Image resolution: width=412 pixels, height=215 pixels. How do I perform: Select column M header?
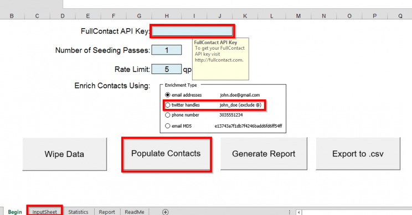(x=298, y=16)
